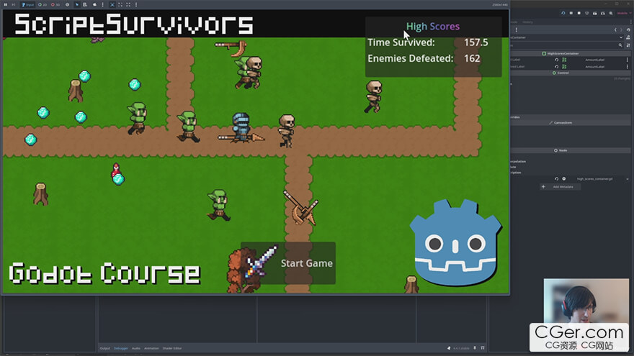Open the Mobile renderer dropdown
Image resolution: width=634 pixels, height=356 pixels.
[x=624, y=13]
